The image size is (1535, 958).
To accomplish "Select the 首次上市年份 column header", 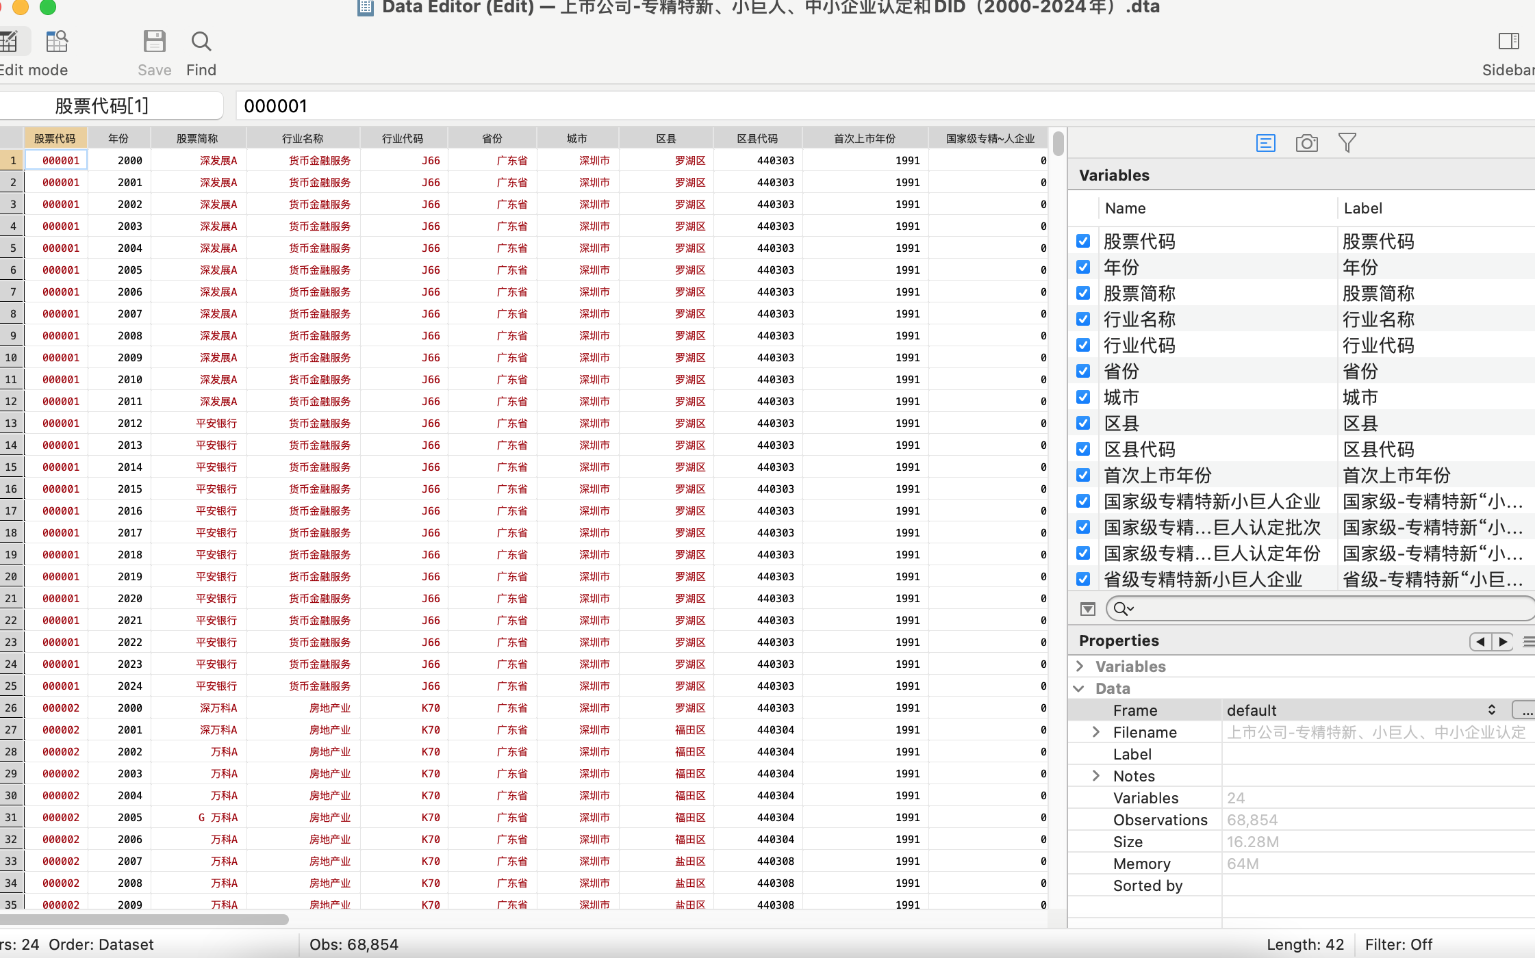I will tap(864, 138).
